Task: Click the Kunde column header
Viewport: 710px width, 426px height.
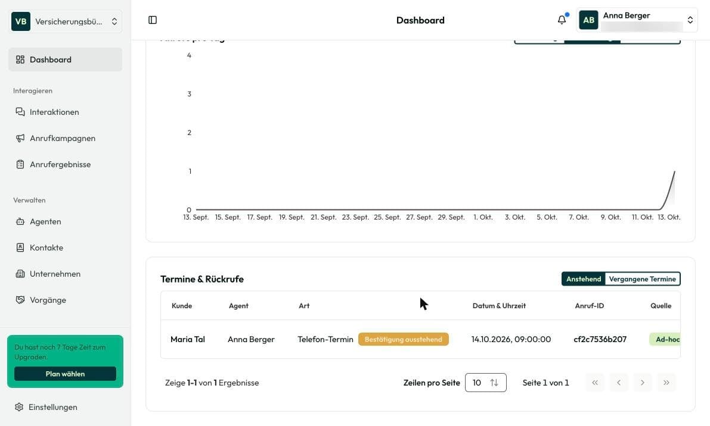Action: [182, 306]
